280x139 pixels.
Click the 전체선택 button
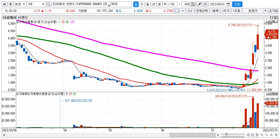pyautogui.click(x=202, y=11)
